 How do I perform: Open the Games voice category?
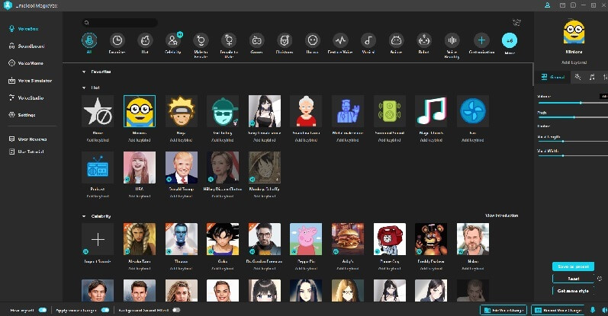(x=257, y=40)
